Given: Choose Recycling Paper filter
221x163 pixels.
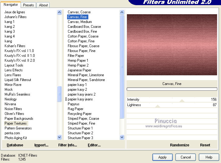Looking at the screenshot, I should [80, 114].
